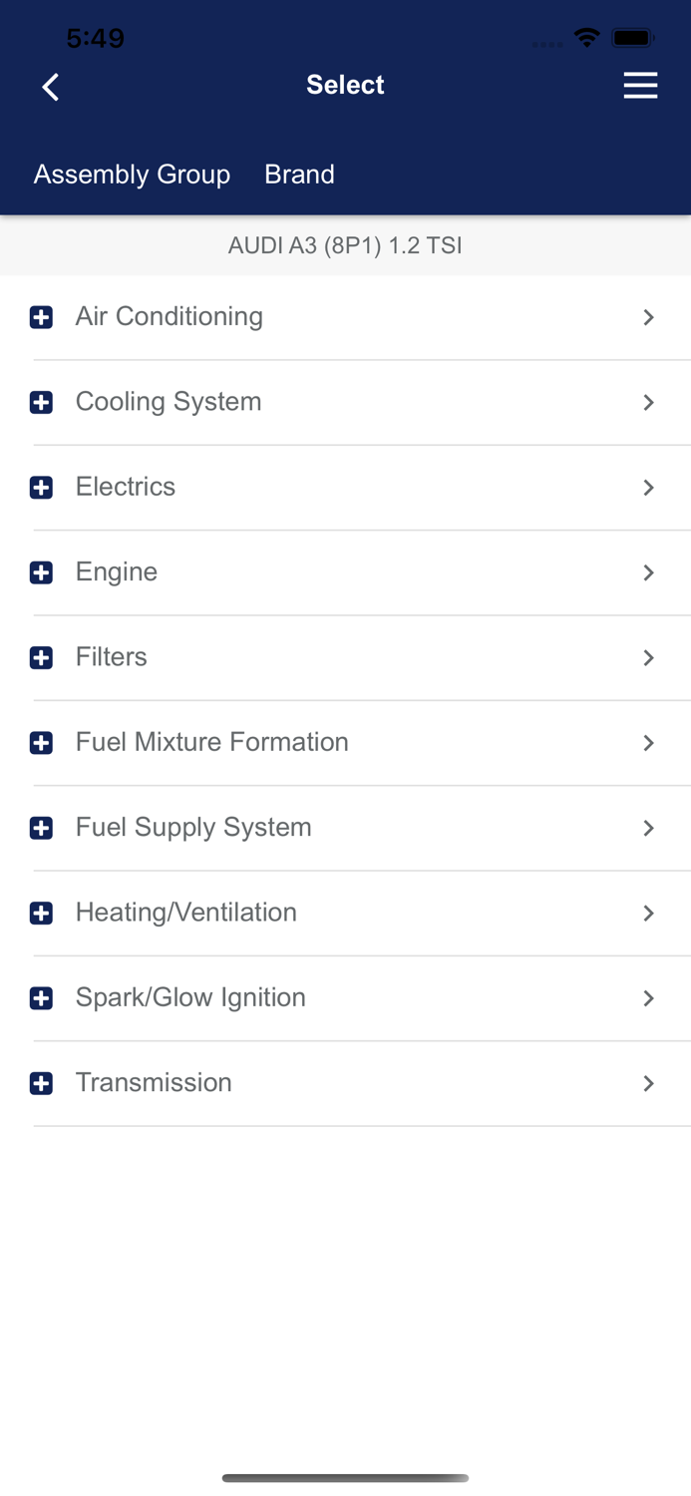Open the Engine category via its right chevron

[649, 572]
